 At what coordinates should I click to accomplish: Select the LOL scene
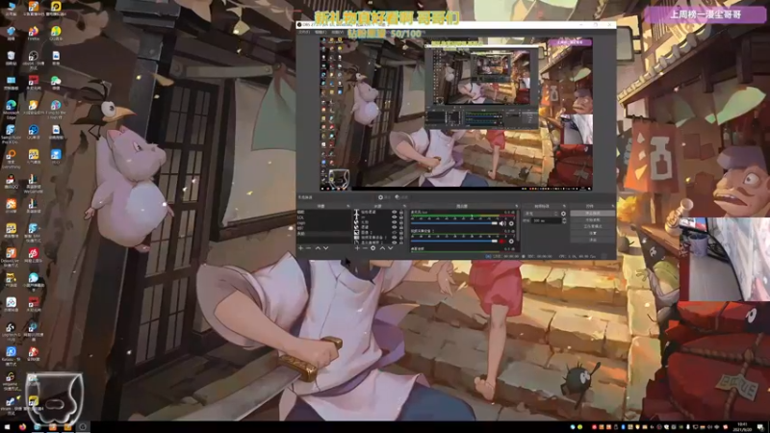[324, 217]
